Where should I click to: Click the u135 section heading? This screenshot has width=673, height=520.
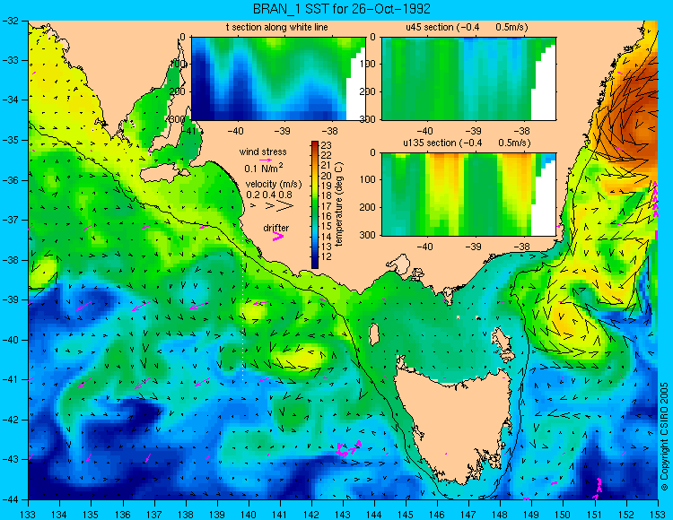[467, 143]
